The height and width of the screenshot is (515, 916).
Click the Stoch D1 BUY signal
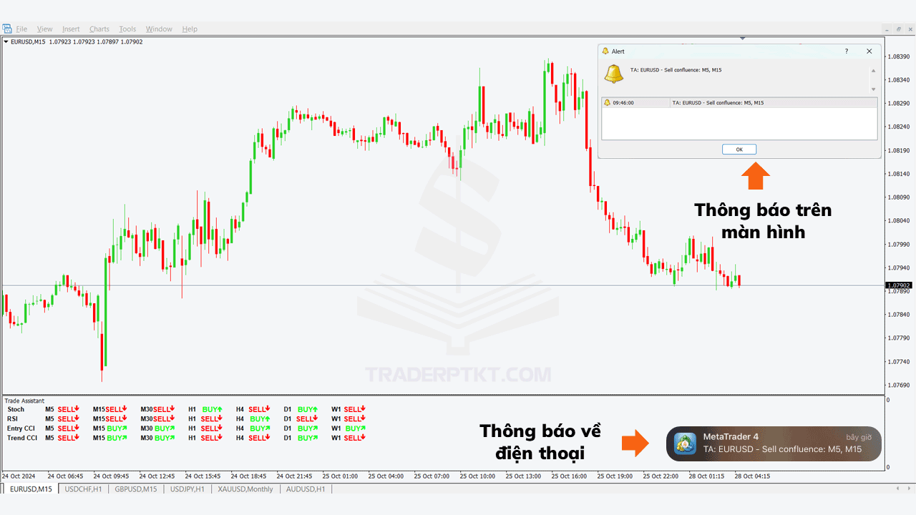[x=308, y=410]
